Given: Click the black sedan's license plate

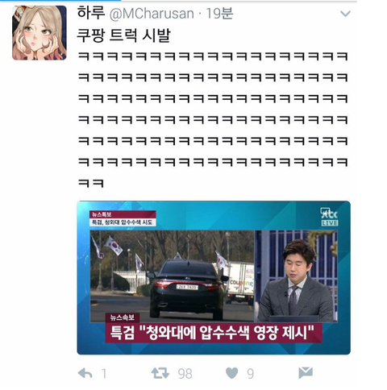Looking at the screenshot, I should pyautogui.click(x=187, y=287).
